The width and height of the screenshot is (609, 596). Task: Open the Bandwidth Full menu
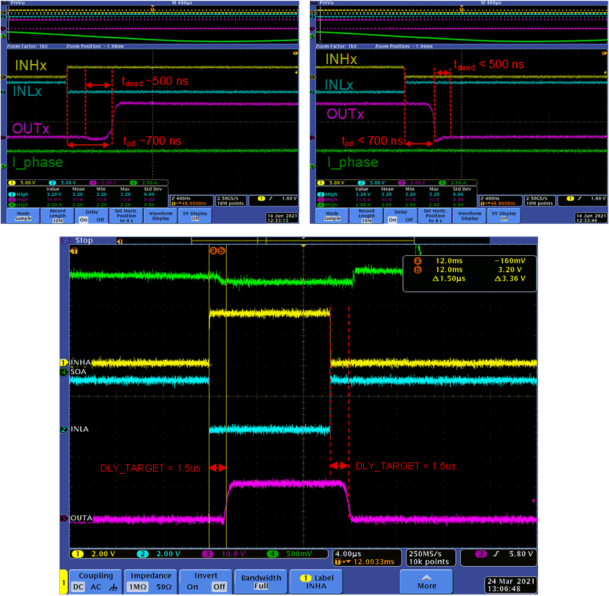[x=261, y=581]
